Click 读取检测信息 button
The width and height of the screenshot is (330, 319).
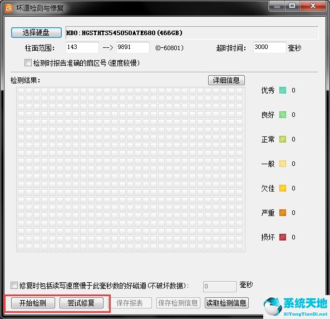pyautogui.click(x=226, y=303)
